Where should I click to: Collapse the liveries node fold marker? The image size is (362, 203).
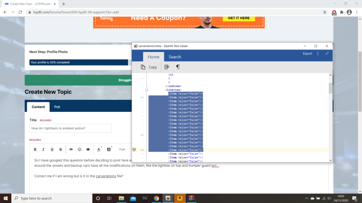146,90
